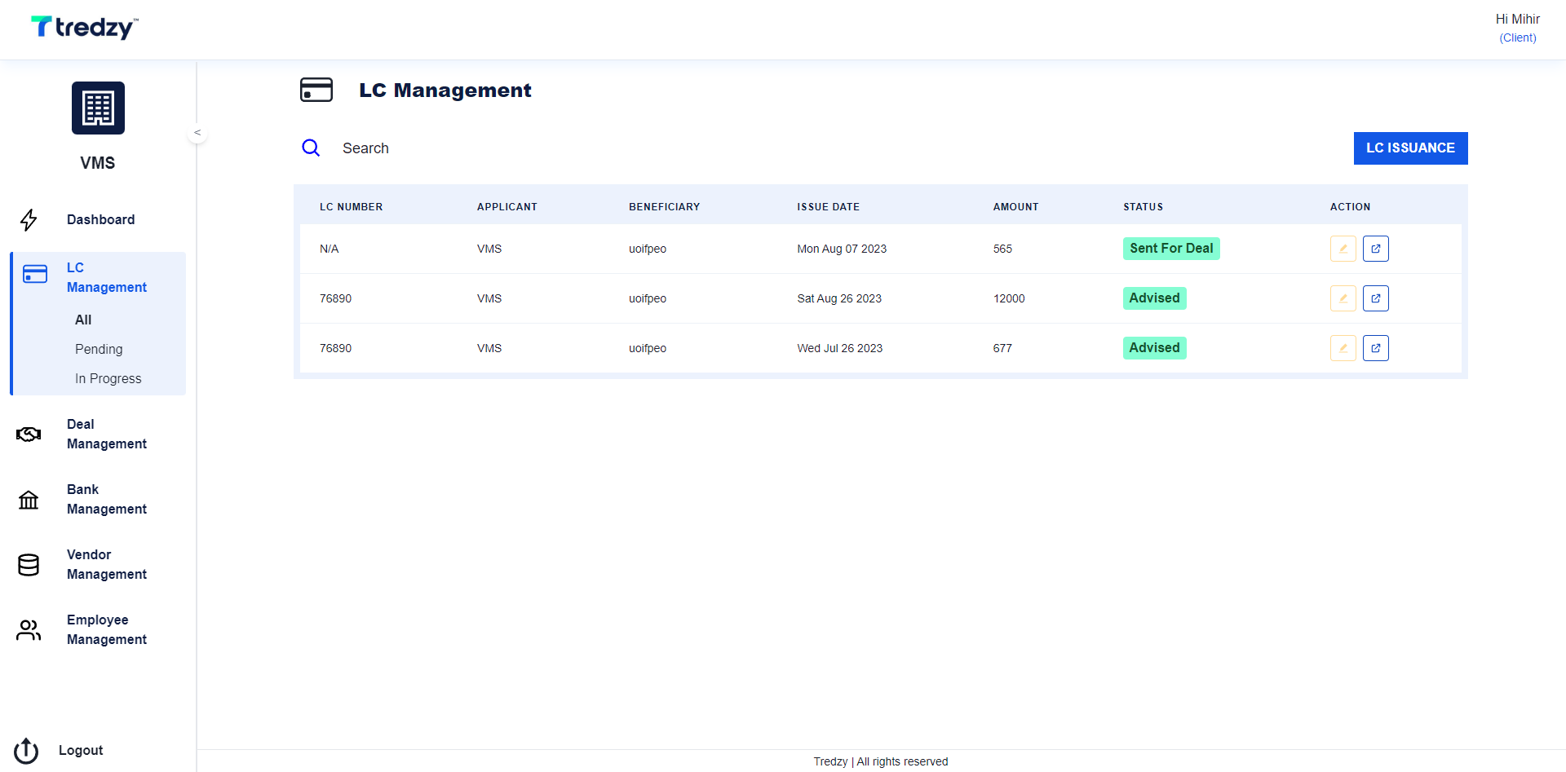Click the APPLICANT column header
This screenshot has width=1566, height=772.
507,207
